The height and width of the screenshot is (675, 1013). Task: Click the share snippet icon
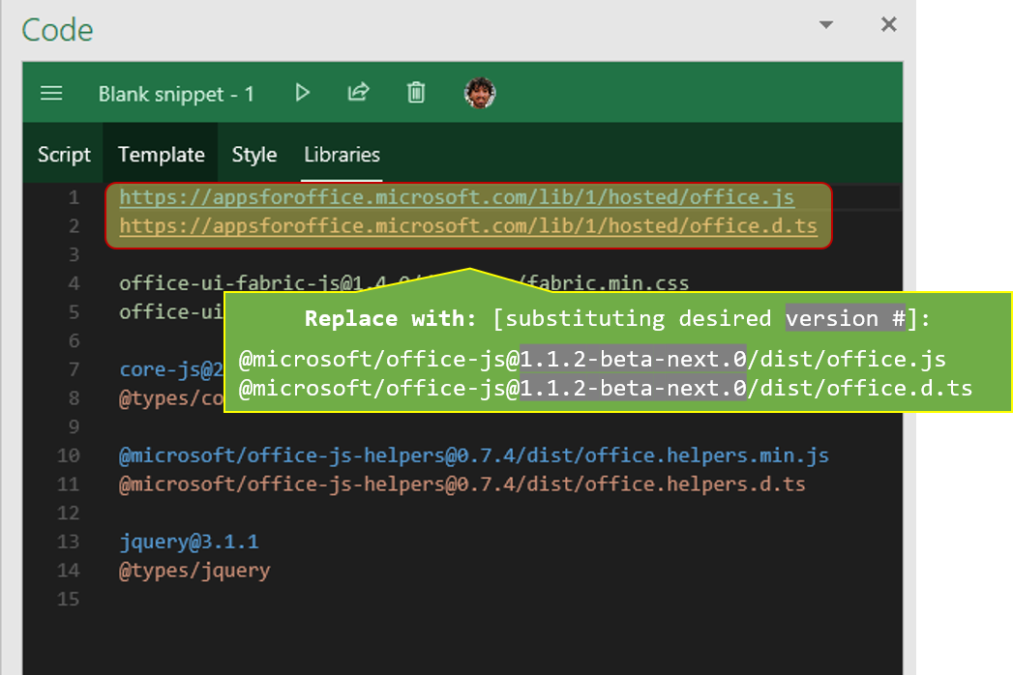click(359, 93)
